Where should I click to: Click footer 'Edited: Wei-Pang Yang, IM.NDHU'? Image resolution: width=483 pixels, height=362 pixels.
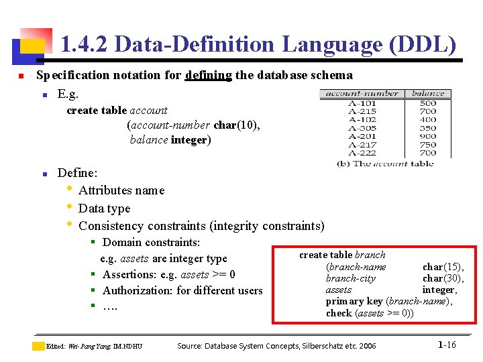(95, 347)
